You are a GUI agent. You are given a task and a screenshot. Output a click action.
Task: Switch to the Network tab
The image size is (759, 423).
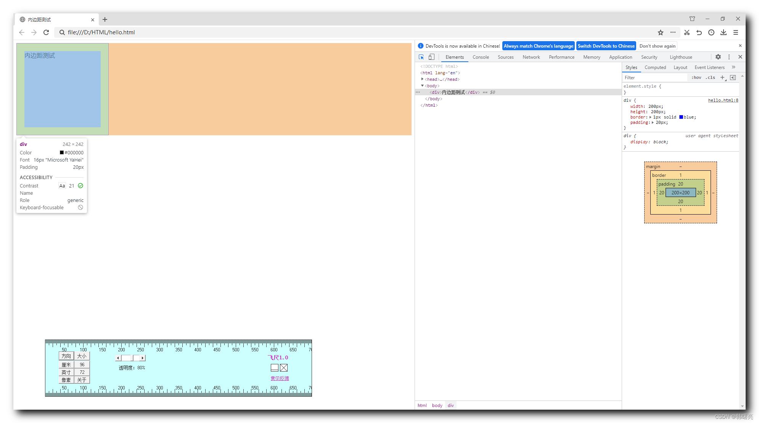tap(531, 57)
